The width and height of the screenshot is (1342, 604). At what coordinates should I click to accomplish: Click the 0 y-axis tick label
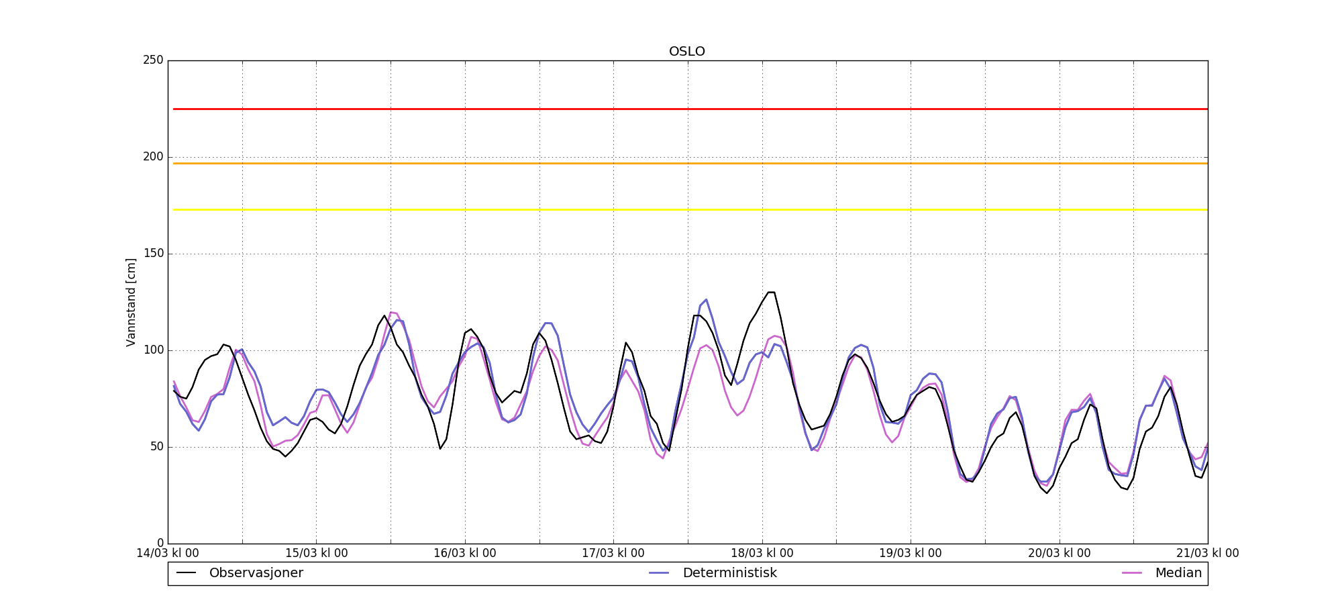160,544
